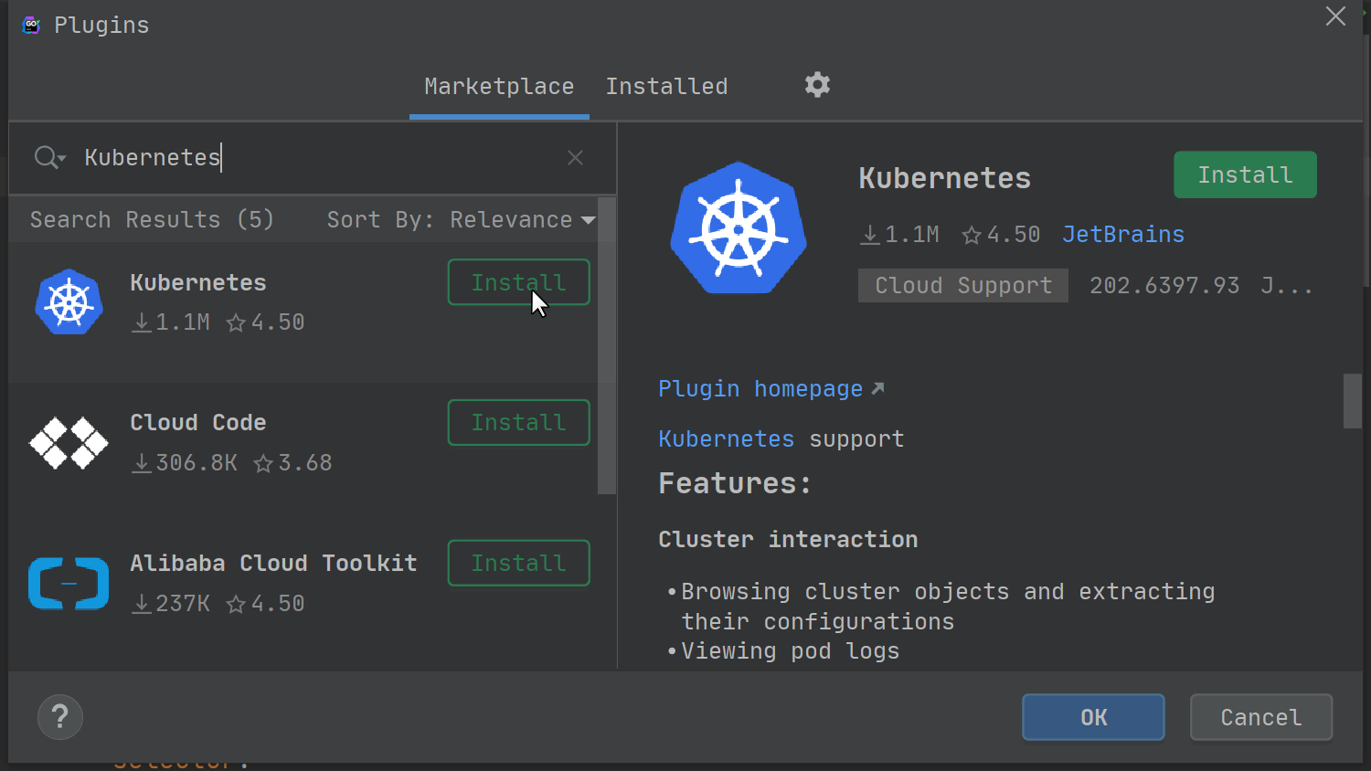Select the Cloud Code diamond plugin icon
This screenshot has height=771, width=1371.
coord(69,443)
